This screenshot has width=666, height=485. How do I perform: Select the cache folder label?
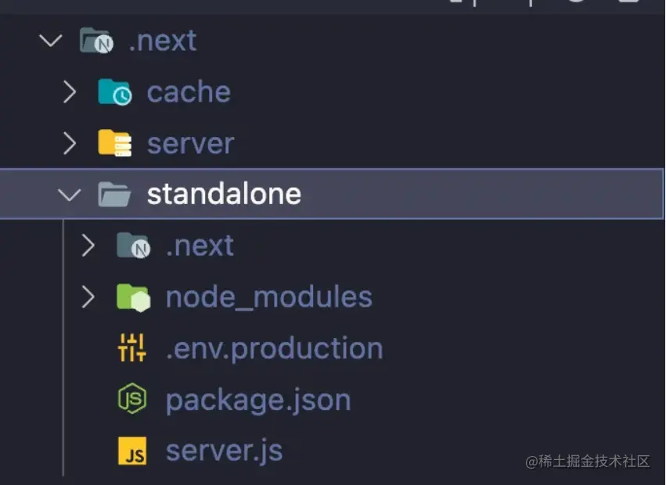coord(189,92)
